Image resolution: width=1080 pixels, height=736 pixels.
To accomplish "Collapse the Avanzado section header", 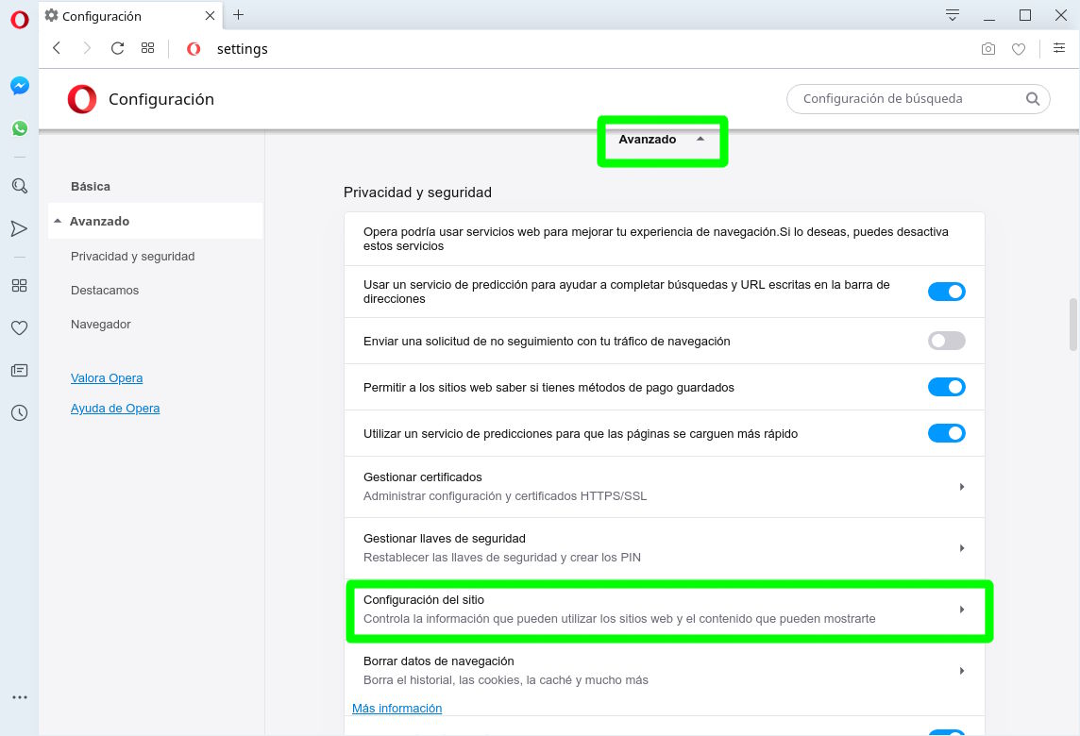I will click(x=661, y=140).
